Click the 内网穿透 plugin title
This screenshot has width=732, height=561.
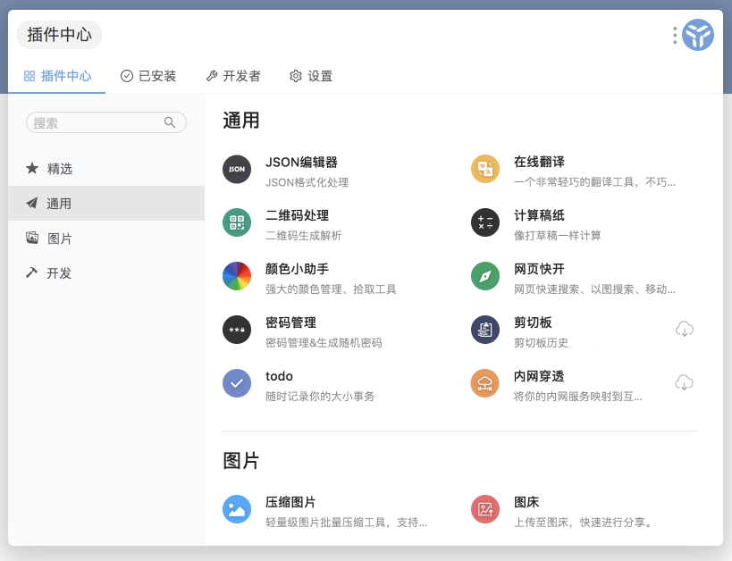539,376
